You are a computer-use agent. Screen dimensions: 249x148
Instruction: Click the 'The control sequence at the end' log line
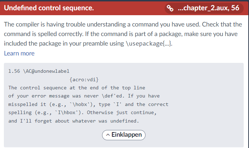pyautogui.click(x=77, y=88)
